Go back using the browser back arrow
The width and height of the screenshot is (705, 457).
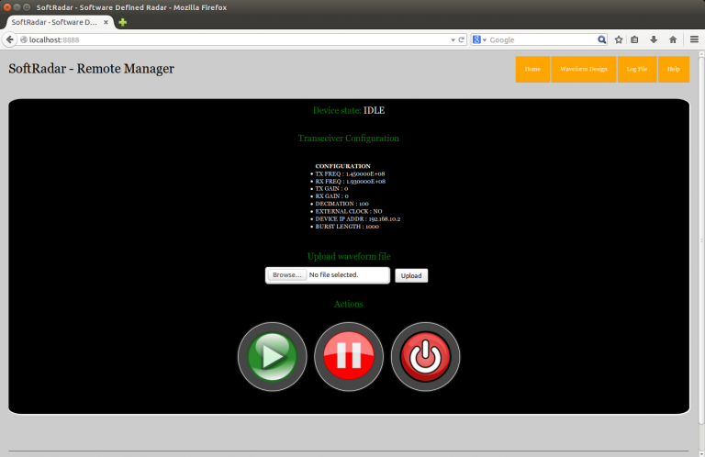(11, 39)
